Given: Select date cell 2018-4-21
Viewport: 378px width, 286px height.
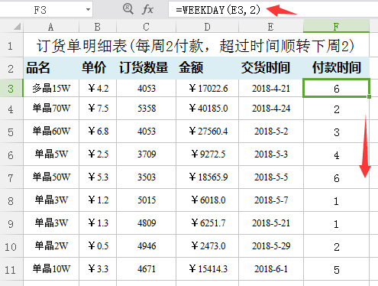Looking at the screenshot, I should click(x=271, y=88).
